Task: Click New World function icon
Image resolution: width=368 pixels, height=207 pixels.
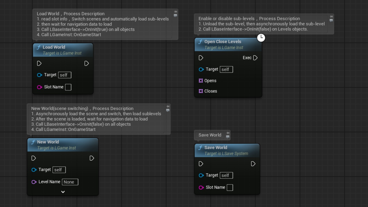Action: pyautogui.click(x=33, y=142)
